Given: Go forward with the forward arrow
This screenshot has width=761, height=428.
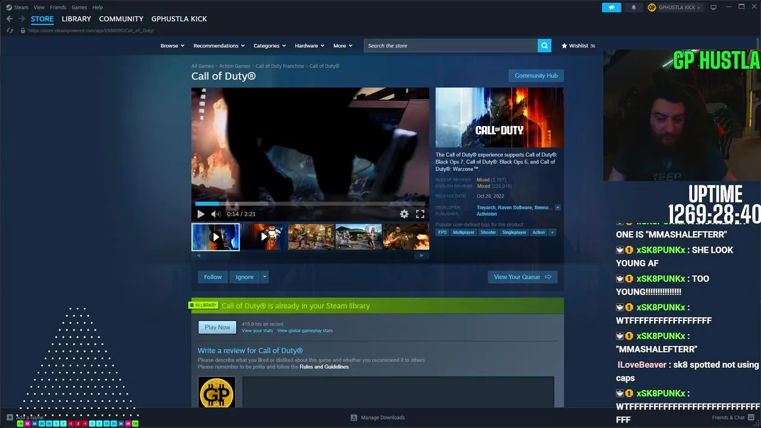Looking at the screenshot, I should click(22, 19).
